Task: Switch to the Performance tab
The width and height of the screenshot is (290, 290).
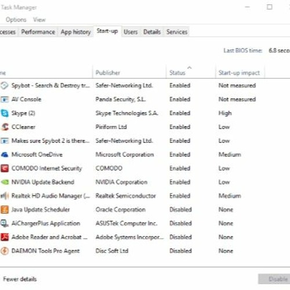Action: point(38,32)
